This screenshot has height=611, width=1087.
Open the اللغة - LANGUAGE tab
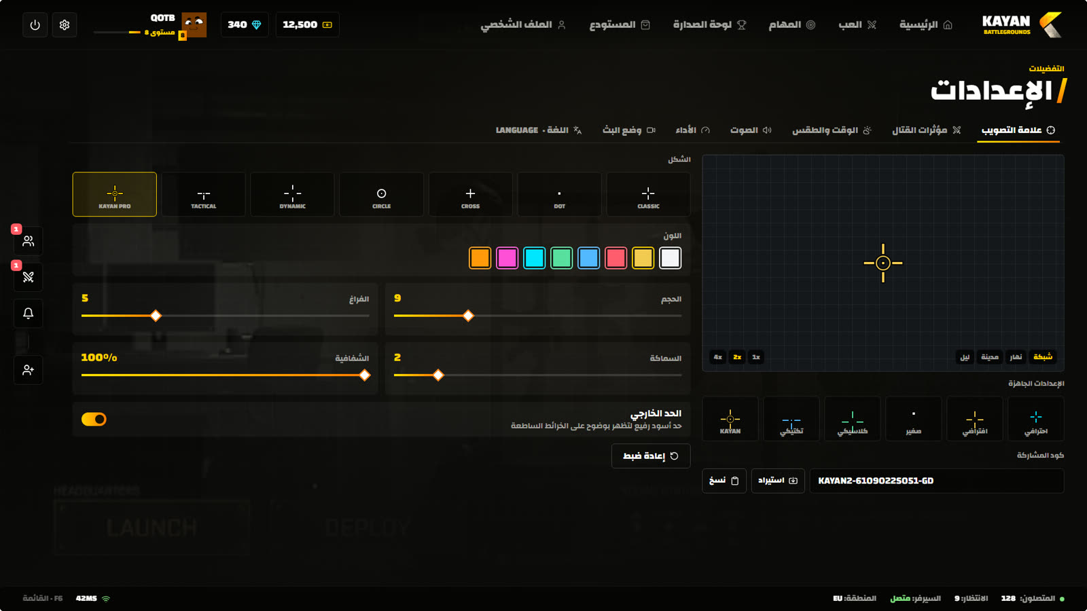point(539,130)
